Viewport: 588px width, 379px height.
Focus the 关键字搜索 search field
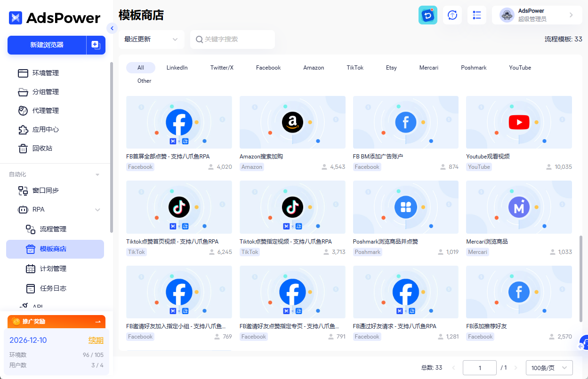233,39
